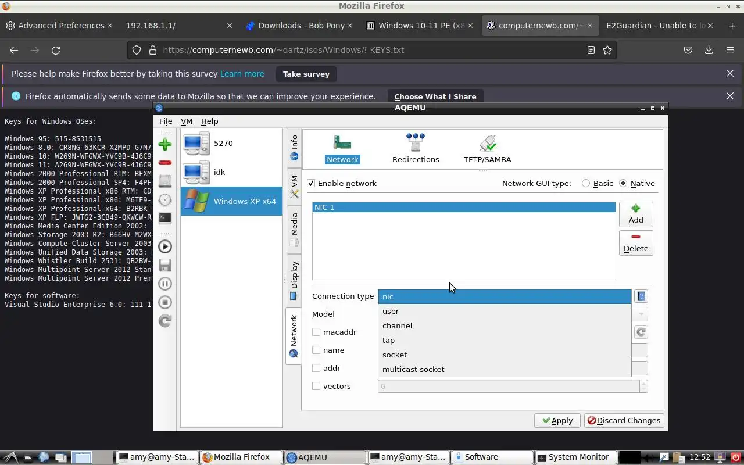Pick 'socket' in the Connection type list

click(505, 355)
